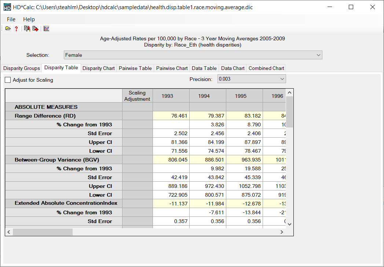Image resolution: width=384 pixels, height=267 pixels.
Task: Open the Precision dropdown
Action: tap(282, 79)
